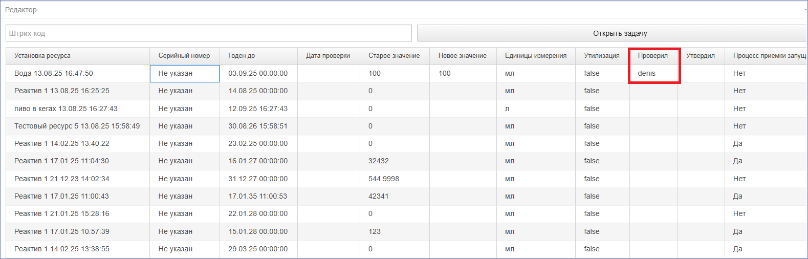The height and width of the screenshot is (259, 808).
Task: Click the Дата проверки column header
Action: click(x=329, y=56)
